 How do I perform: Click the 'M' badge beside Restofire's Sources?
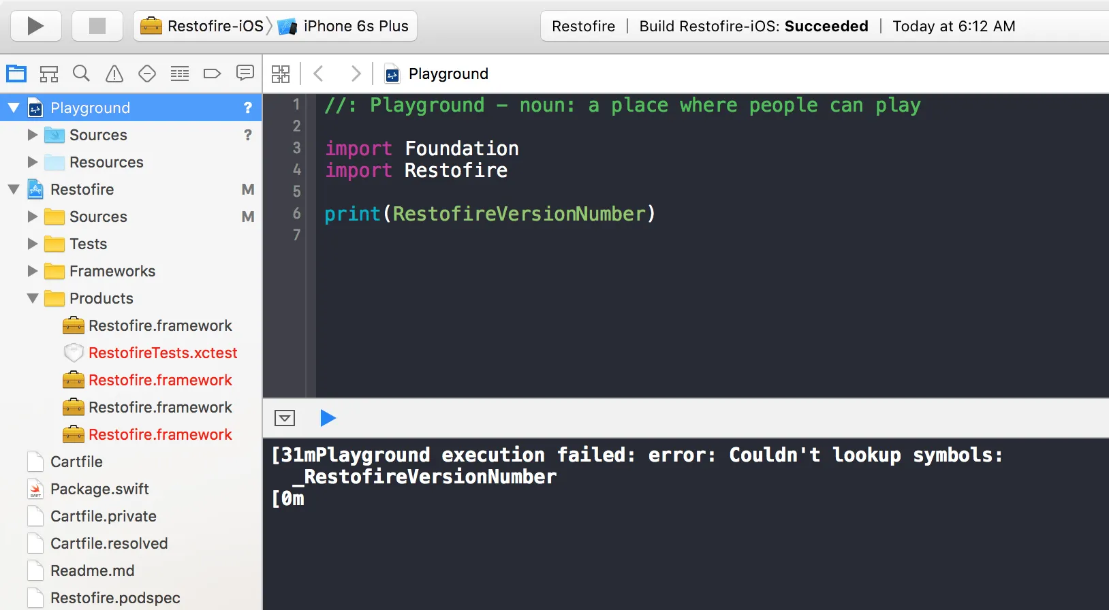248,216
